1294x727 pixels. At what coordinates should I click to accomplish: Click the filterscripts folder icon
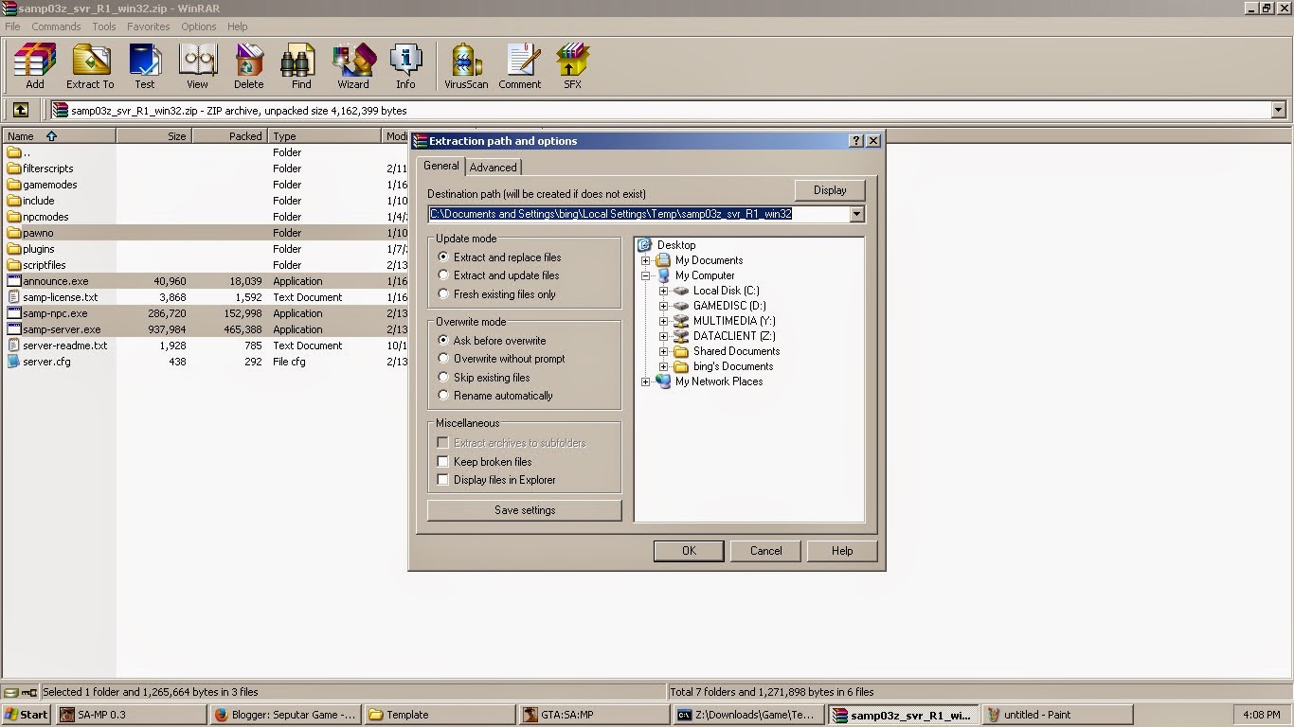pos(14,168)
